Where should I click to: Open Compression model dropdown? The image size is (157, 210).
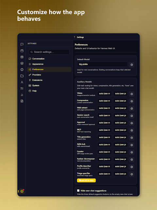coord(104,101)
